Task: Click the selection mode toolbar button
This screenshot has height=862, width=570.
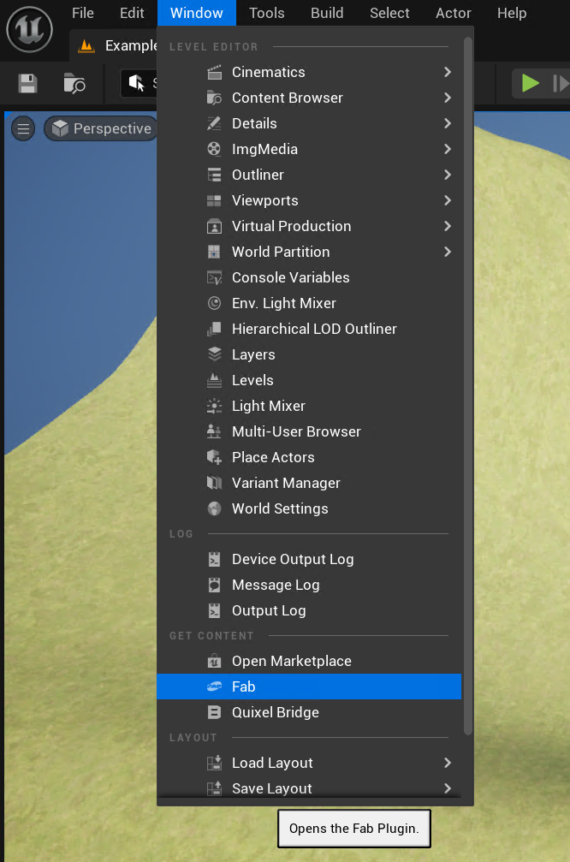Action: coord(139,84)
